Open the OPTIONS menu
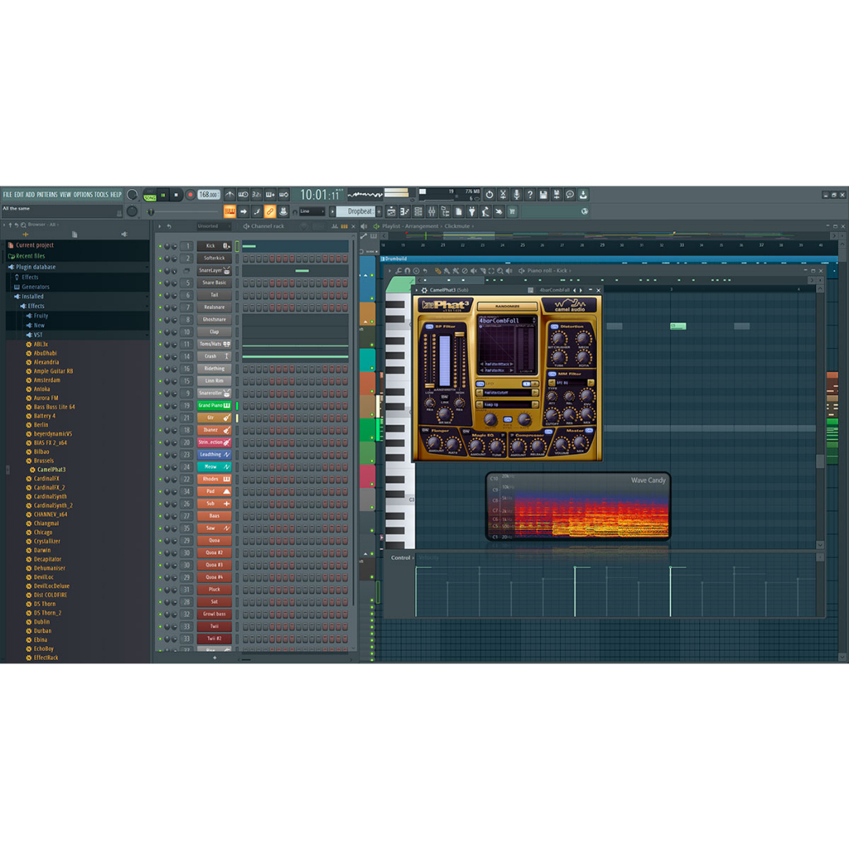849x849 pixels. coord(83,194)
